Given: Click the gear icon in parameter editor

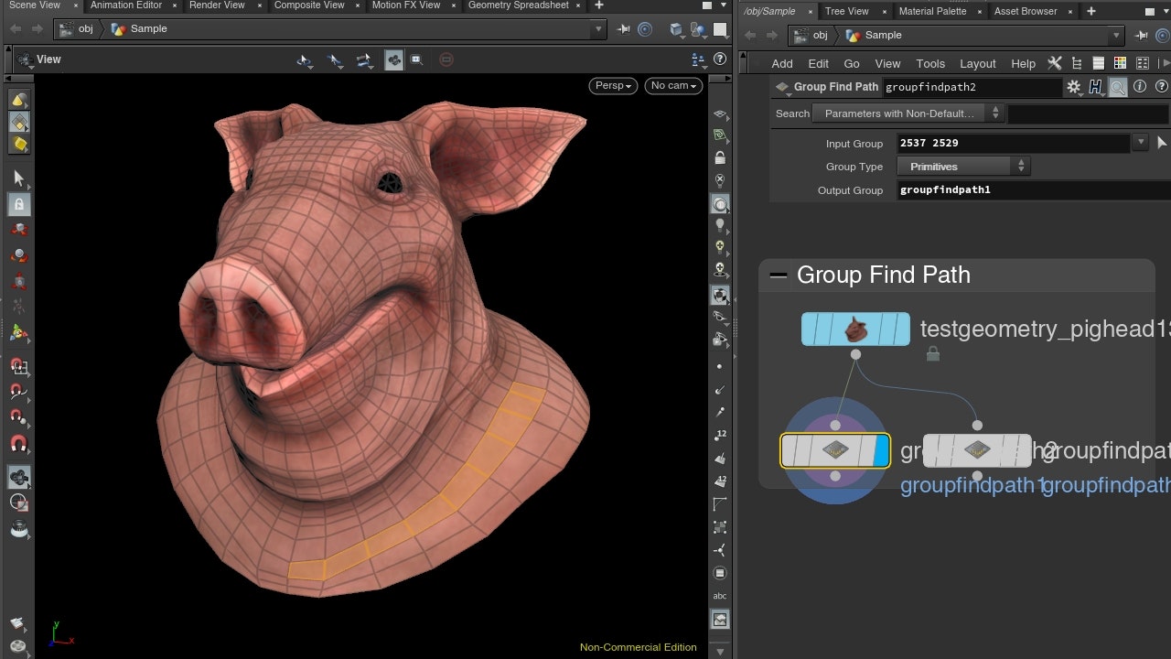Looking at the screenshot, I should pos(1073,87).
